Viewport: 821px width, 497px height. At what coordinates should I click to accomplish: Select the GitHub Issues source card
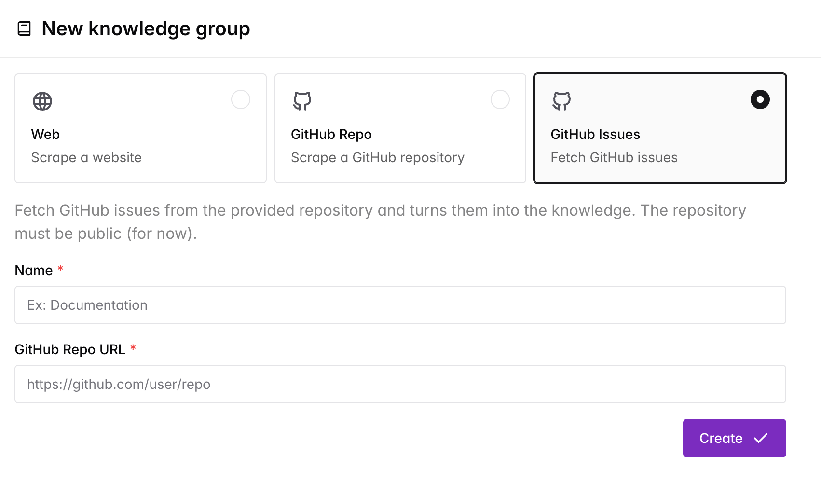click(x=660, y=128)
